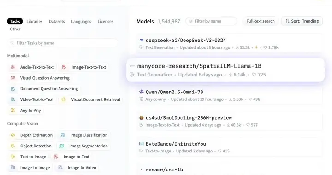
Task: Select the Visual Question Answering filter
Action: click(40, 78)
